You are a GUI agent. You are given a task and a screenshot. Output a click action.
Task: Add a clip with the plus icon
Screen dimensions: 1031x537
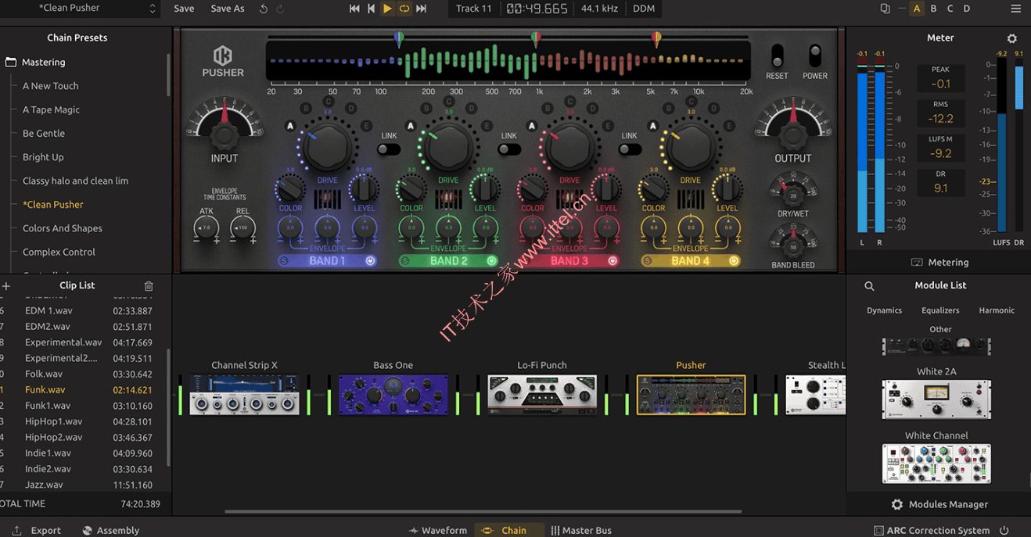click(6, 286)
